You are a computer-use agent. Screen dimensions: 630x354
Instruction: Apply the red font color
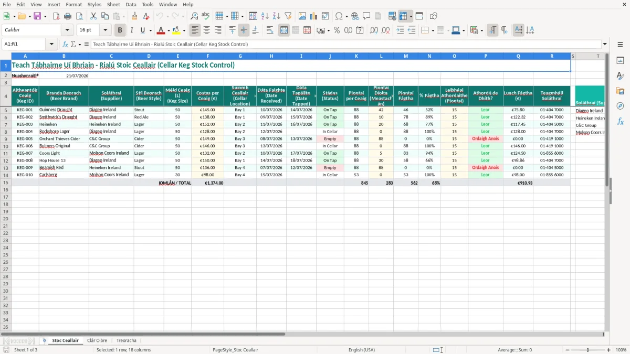coord(161,30)
